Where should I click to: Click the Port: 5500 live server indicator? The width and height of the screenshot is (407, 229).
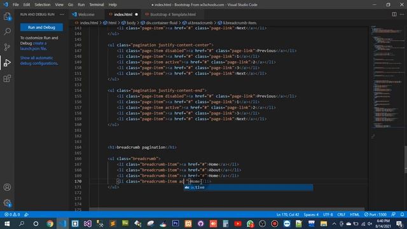click(375, 214)
